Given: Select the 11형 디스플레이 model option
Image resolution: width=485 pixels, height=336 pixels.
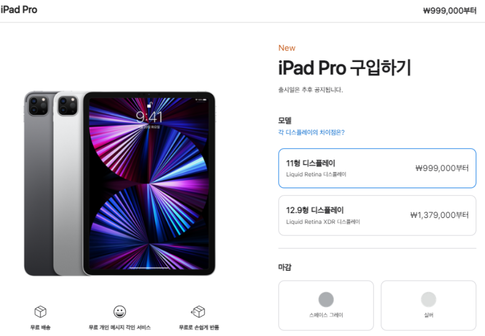Looking at the screenshot, I should (377, 168).
